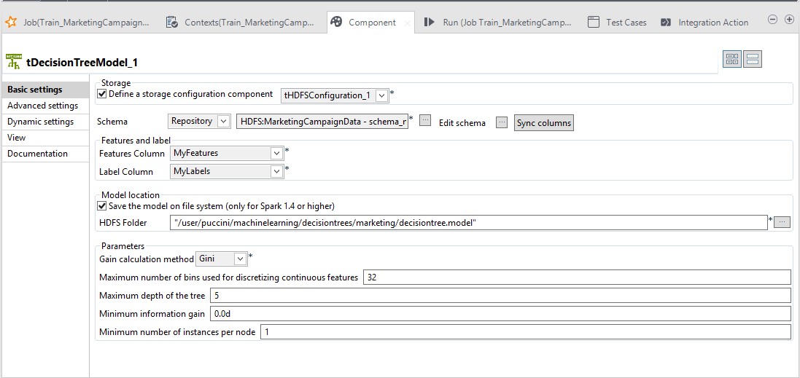Uncheck Define a storage configuration component
This screenshot has height=378, width=800.
[x=102, y=94]
